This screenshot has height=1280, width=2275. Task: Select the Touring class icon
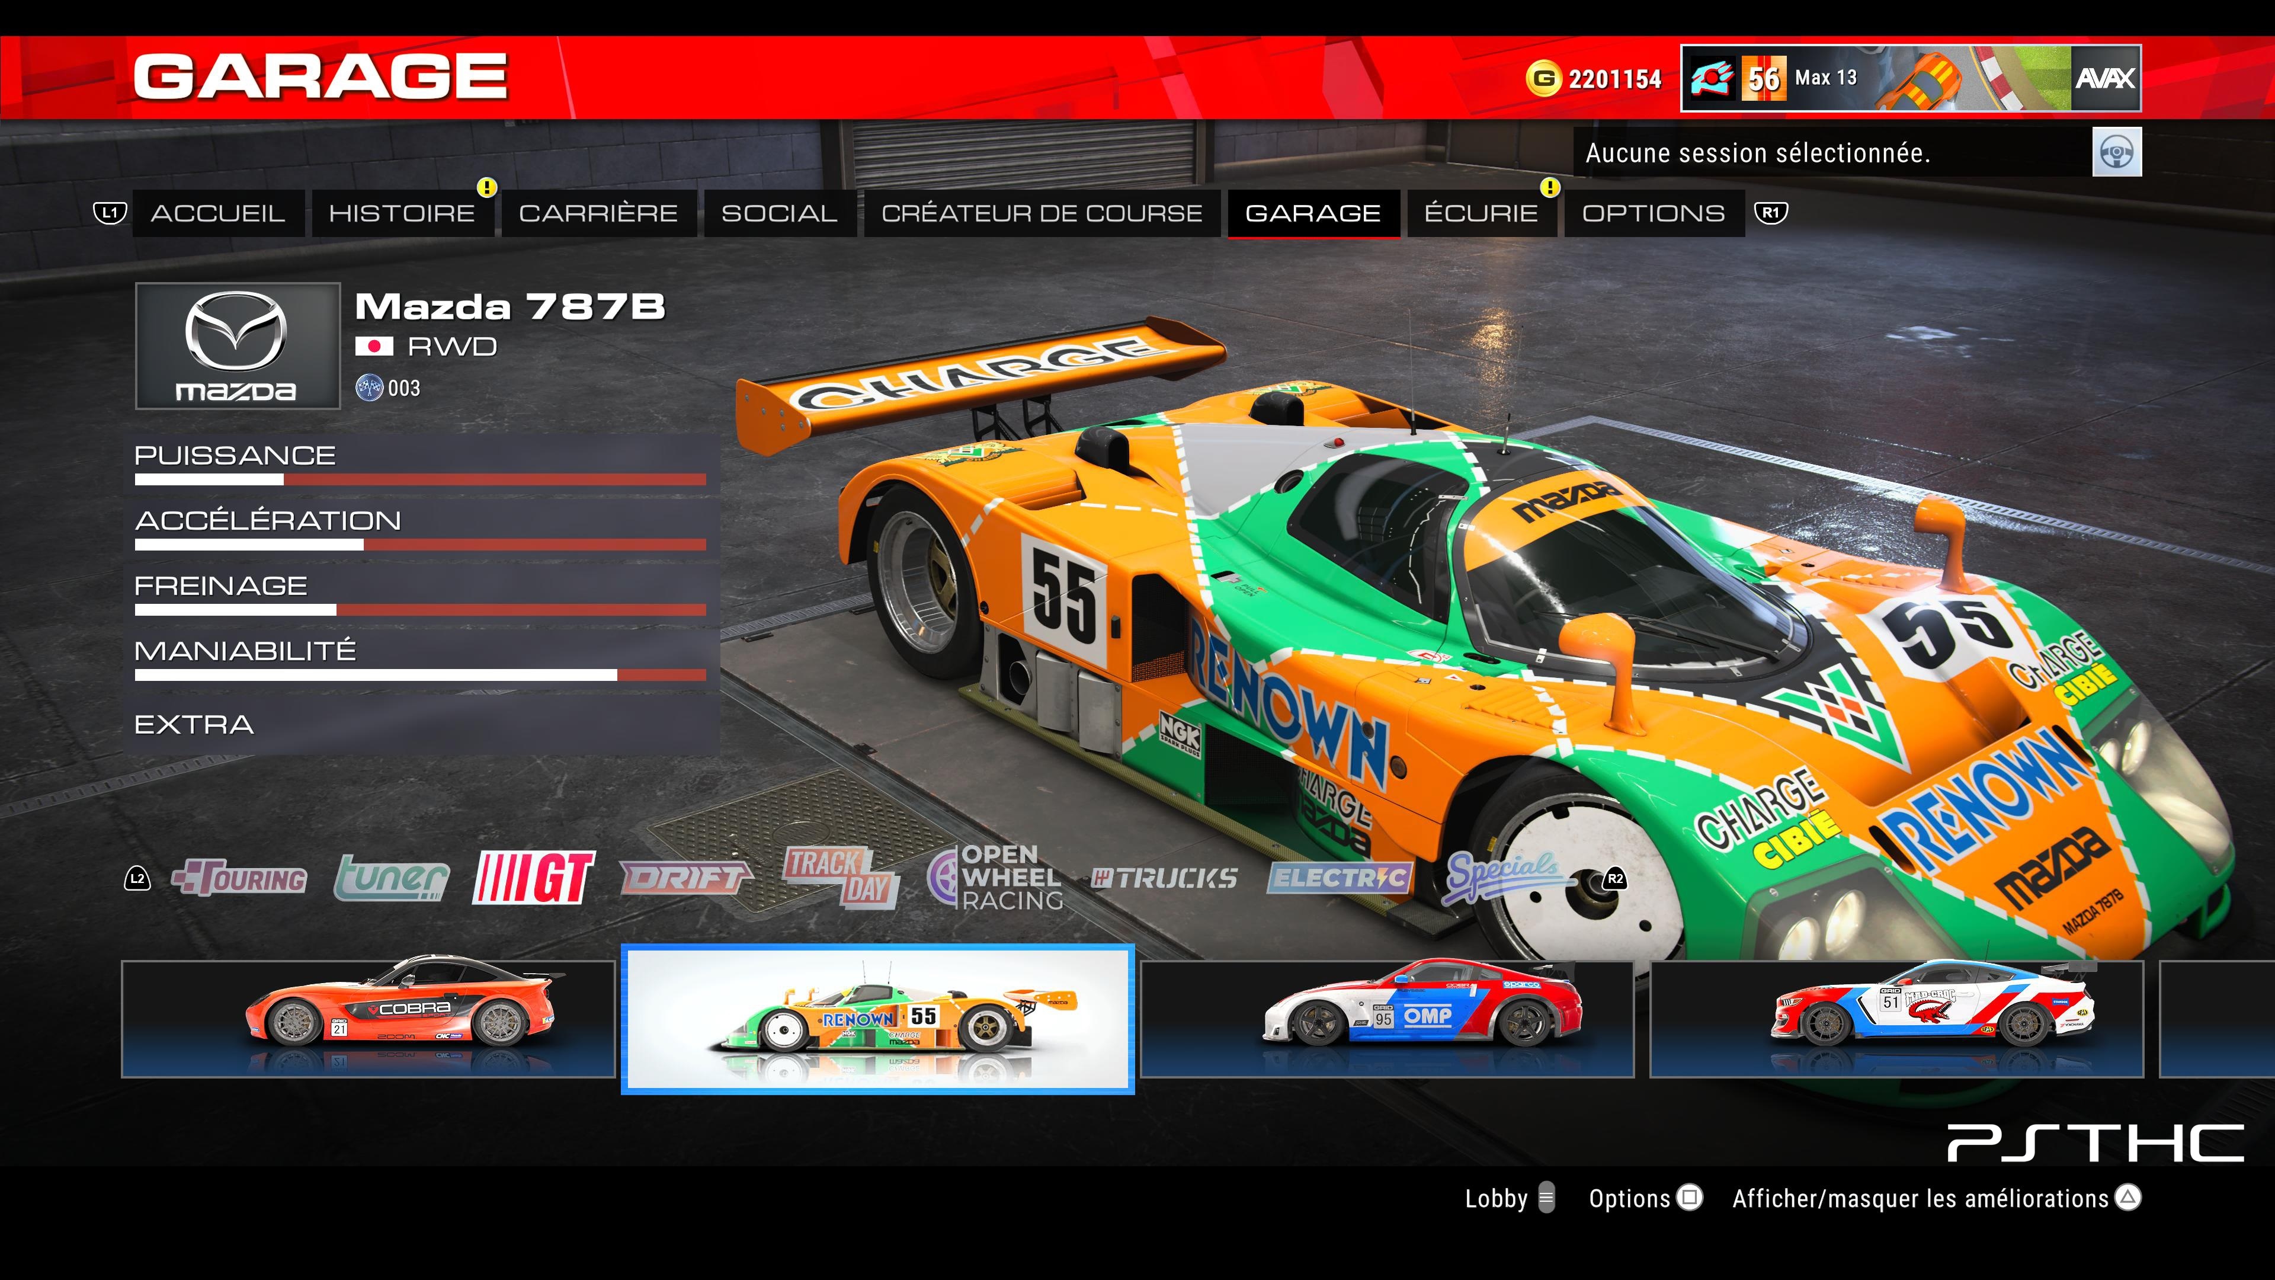coord(239,878)
